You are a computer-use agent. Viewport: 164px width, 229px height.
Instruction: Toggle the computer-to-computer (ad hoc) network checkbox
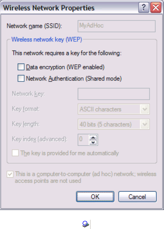point(10,174)
